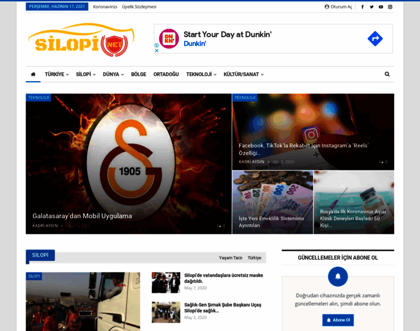
Task: Click the Silopi Net site logo
Action: pyautogui.click(x=81, y=40)
